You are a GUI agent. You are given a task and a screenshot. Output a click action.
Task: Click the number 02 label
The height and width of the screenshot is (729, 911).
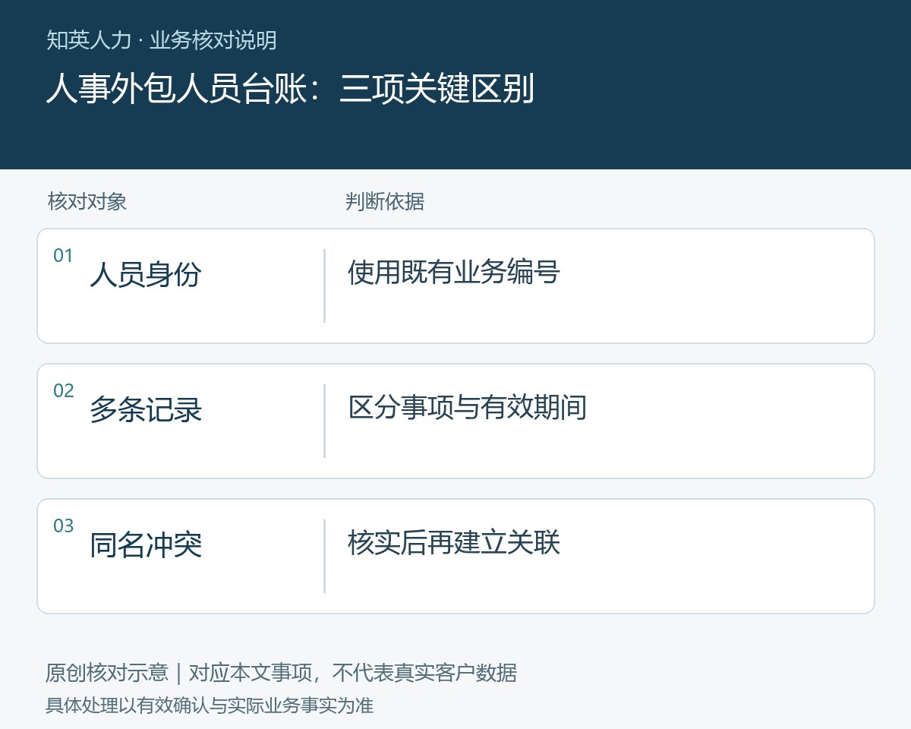[x=63, y=391]
